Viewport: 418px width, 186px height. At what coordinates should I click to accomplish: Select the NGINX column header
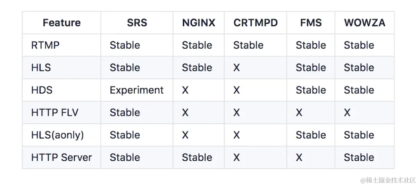[x=199, y=23]
